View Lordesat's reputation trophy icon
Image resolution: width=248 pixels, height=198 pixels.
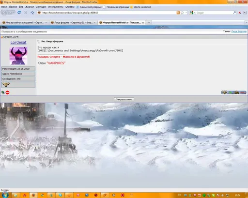click(6, 84)
